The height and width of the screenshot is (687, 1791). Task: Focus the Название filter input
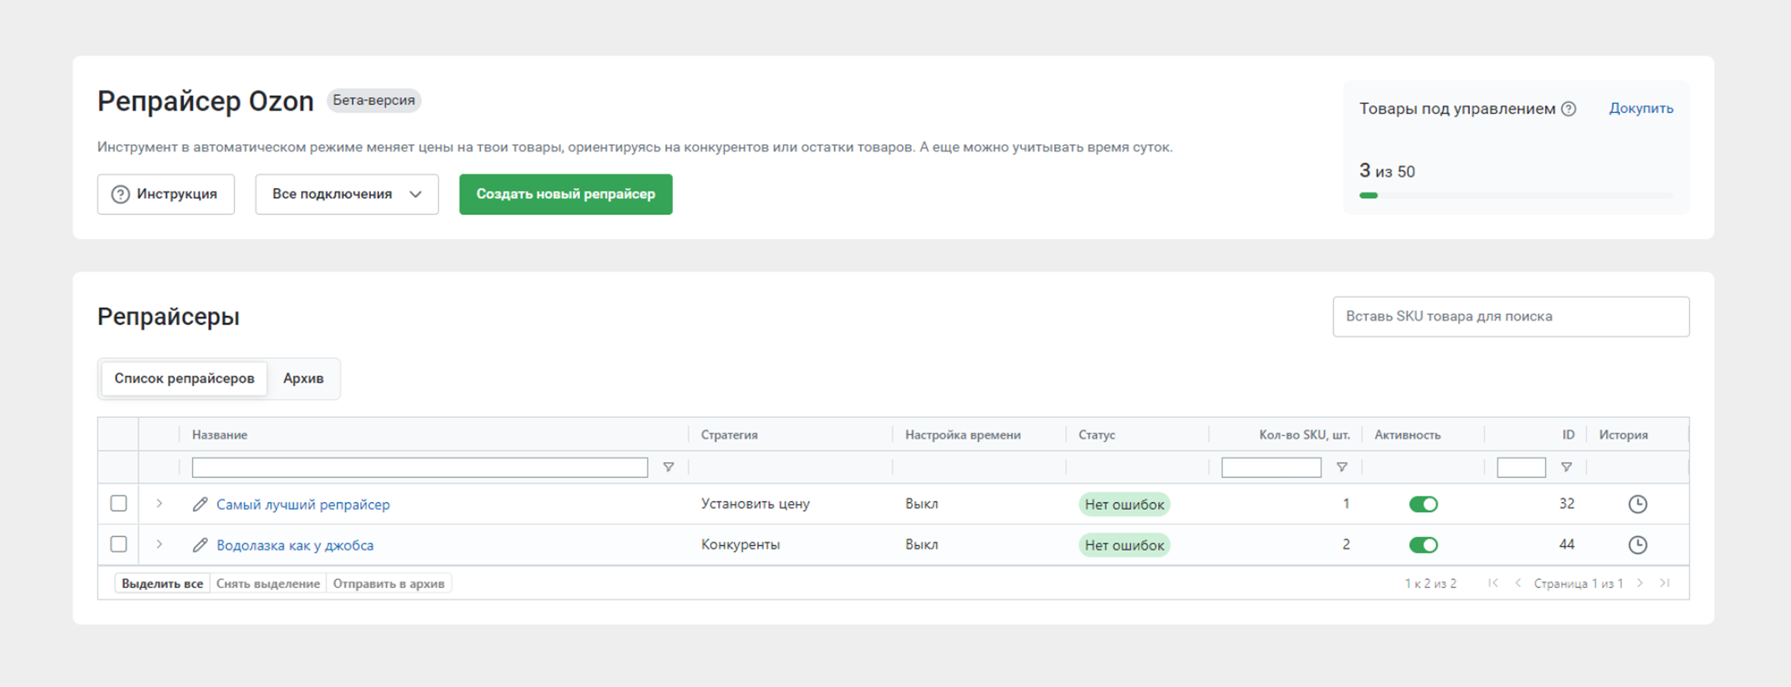pos(420,468)
